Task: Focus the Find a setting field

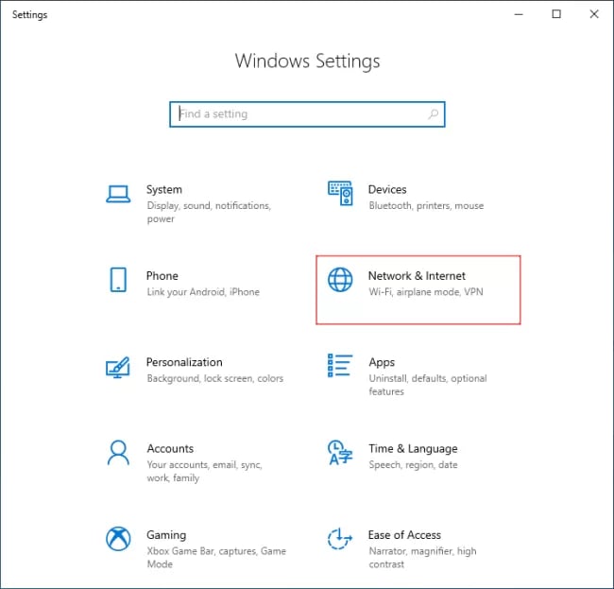Action: click(307, 114)
